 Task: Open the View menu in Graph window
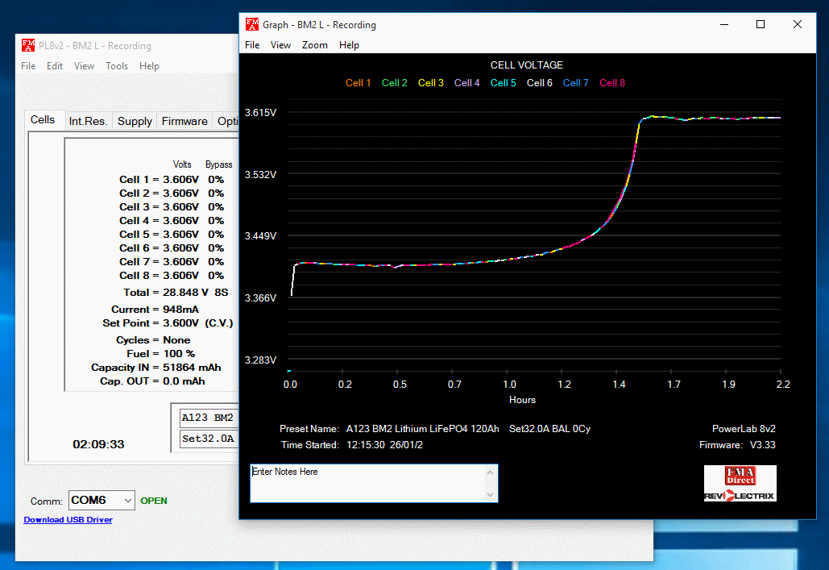click(280, 45)
